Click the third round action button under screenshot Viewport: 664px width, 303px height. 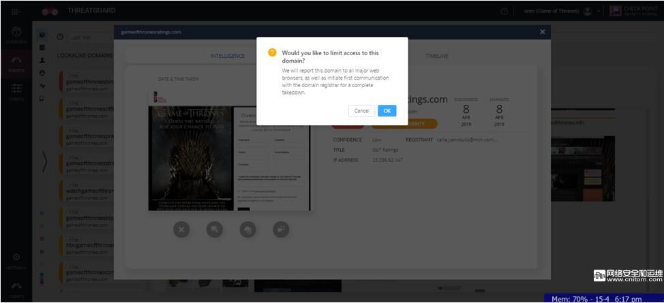[x=247, y=229]
